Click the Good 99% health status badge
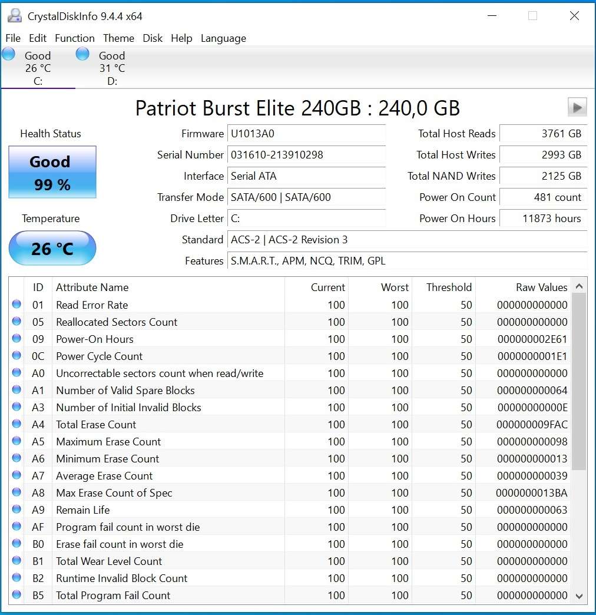Image resolution: width=596 pixels, height=615 pixels. point(51,172)
